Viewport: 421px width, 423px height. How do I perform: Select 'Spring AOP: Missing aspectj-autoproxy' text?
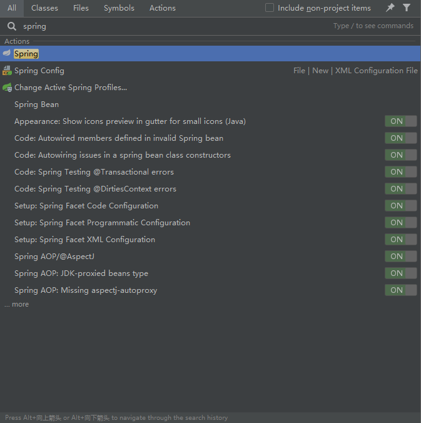pos(86,290)
